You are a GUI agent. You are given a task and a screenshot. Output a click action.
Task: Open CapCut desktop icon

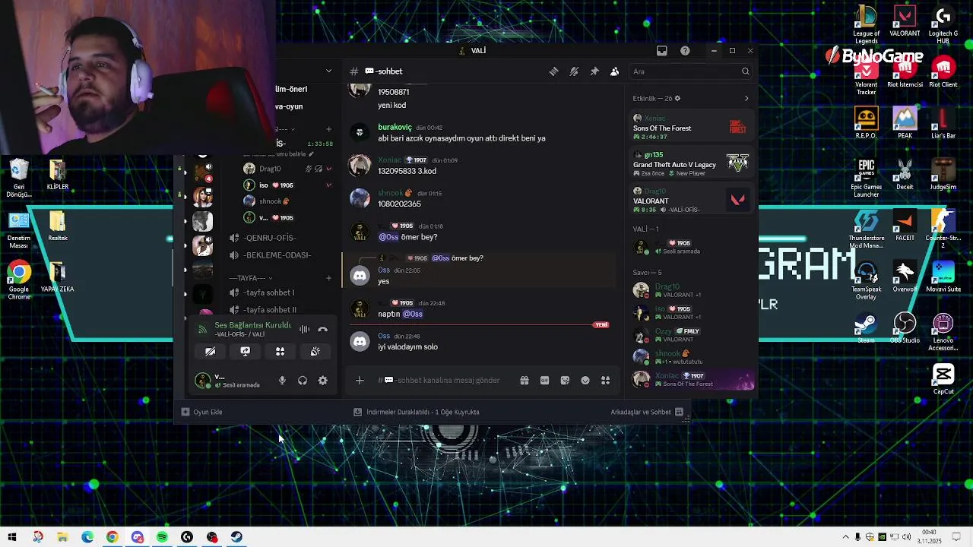click(x=943, y=379)
